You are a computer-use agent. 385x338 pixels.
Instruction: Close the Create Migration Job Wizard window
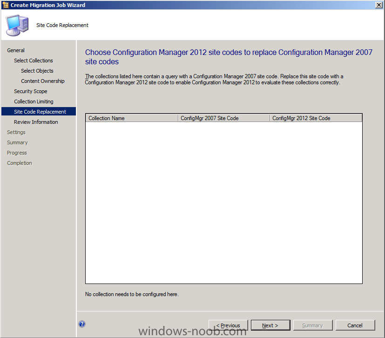(378, 5)
